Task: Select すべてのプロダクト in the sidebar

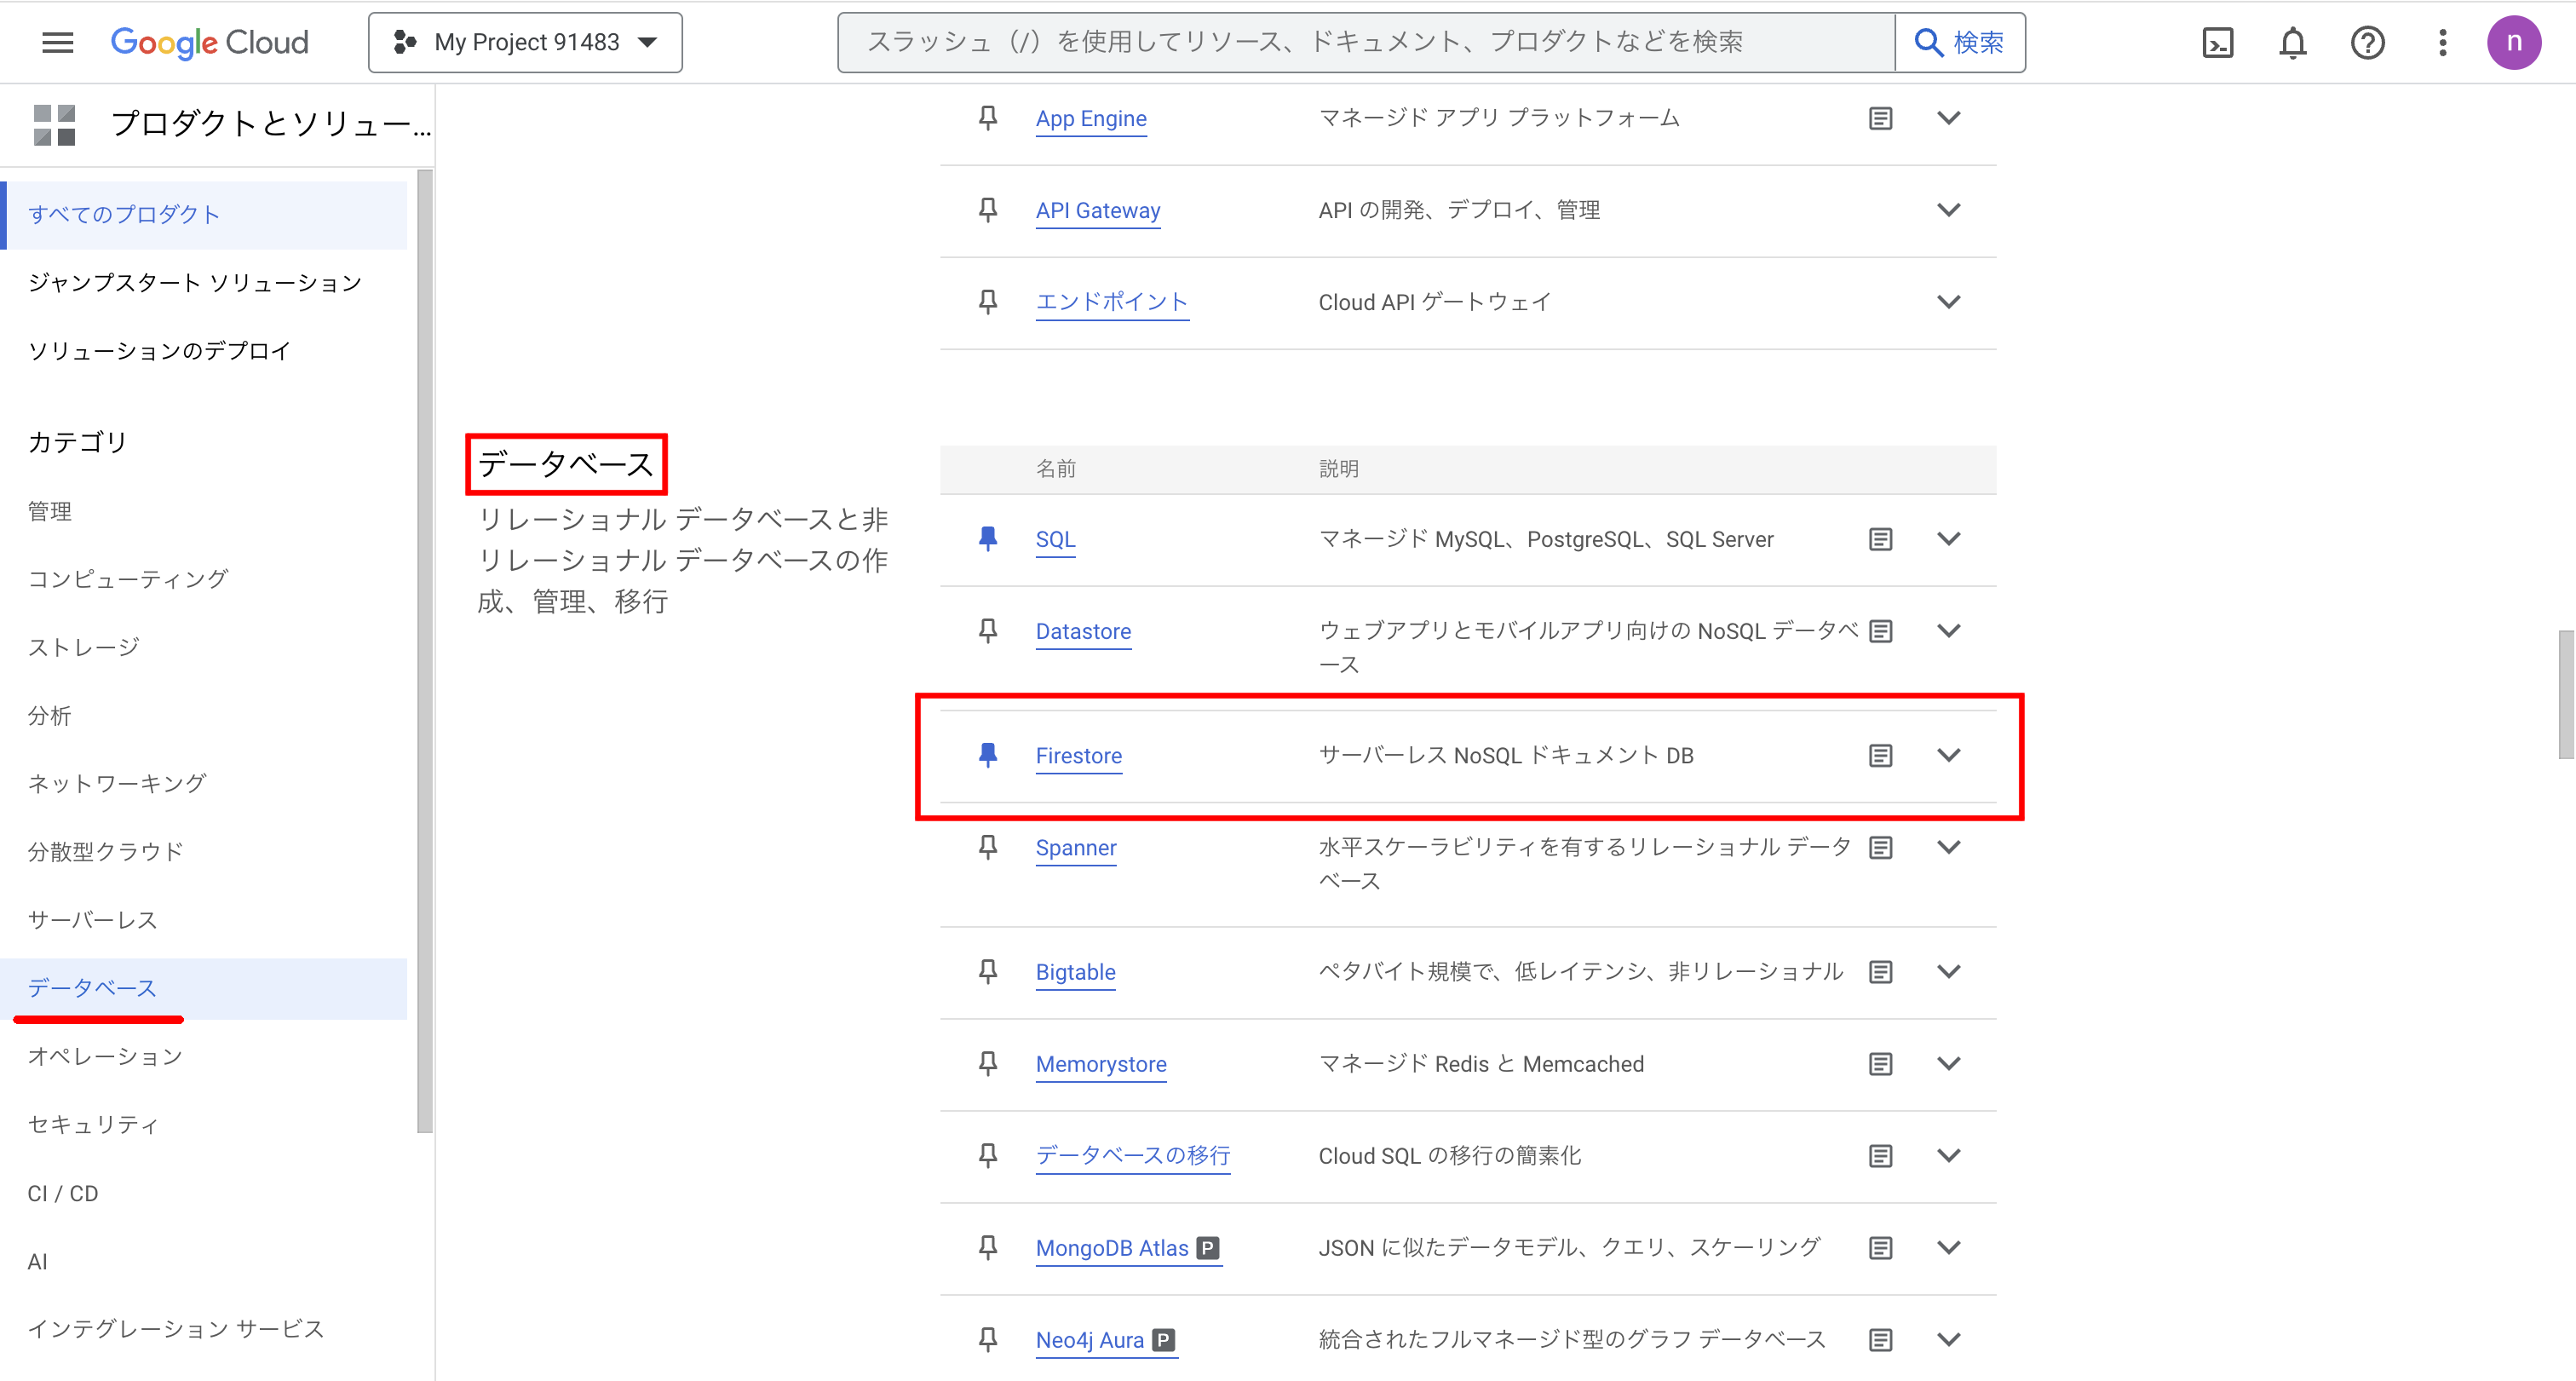Action: click(122, 213)
